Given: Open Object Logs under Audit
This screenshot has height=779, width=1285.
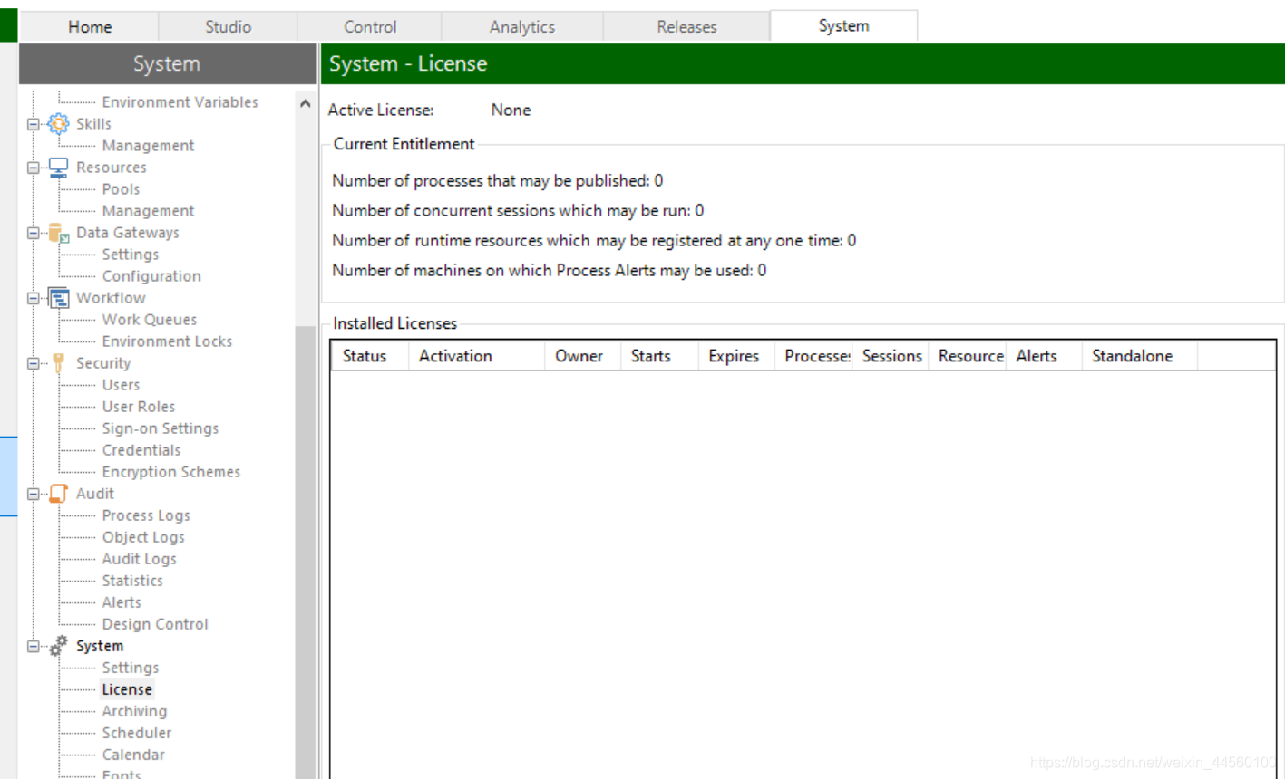Looking at the screenshot, I should pyautogui.click(x=142, y=537).
